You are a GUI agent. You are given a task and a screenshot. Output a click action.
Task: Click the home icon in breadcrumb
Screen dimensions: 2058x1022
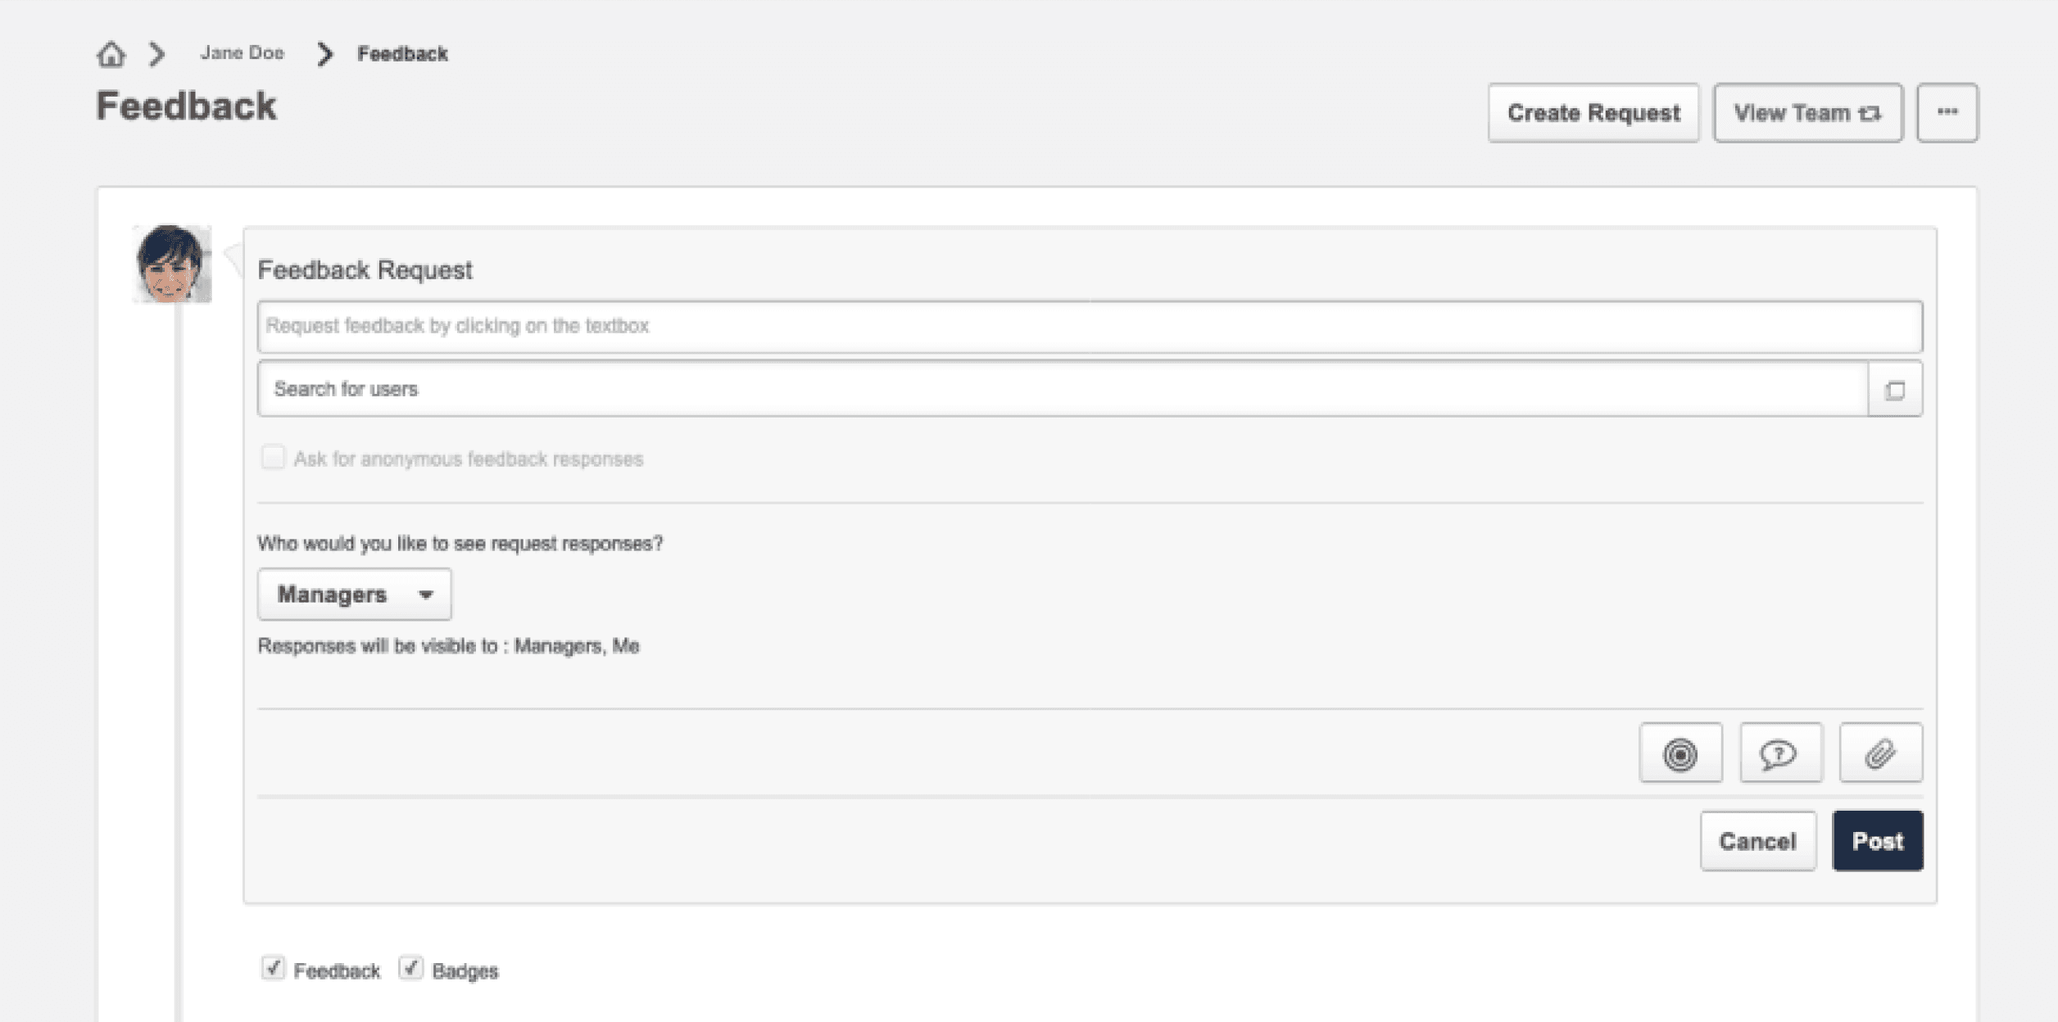[x=111, y=54]
